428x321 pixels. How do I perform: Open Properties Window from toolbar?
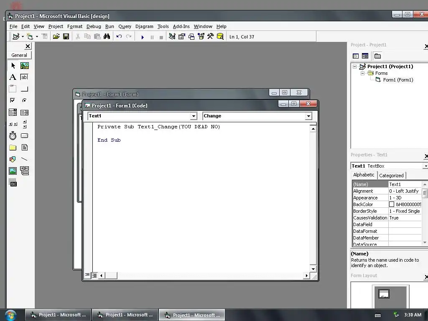pyautogui.click(x=181, y=36)
